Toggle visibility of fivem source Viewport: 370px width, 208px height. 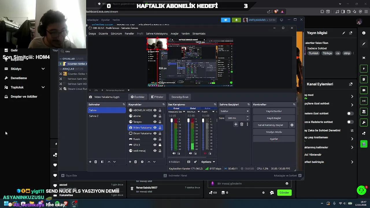tap(155, 139)
